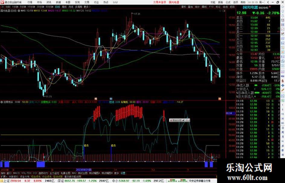Select the 窗口 tab at bottom
Screen dimensions: 285x183
point(9,173)
